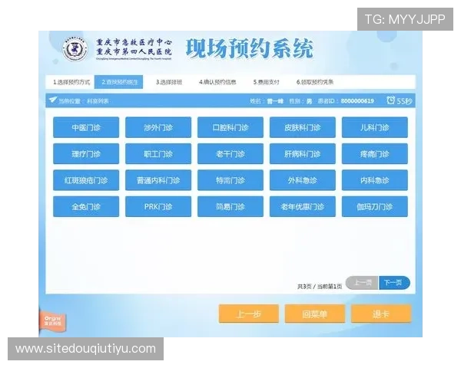The height and width of the screenshot is (368, 461).
Task: Open the 口腔科门诊 department
Action: (x=230, y=127)
